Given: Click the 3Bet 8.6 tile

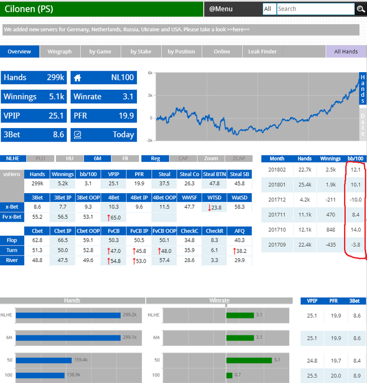Looking at the screenshot, I should (x=34, y=135).
